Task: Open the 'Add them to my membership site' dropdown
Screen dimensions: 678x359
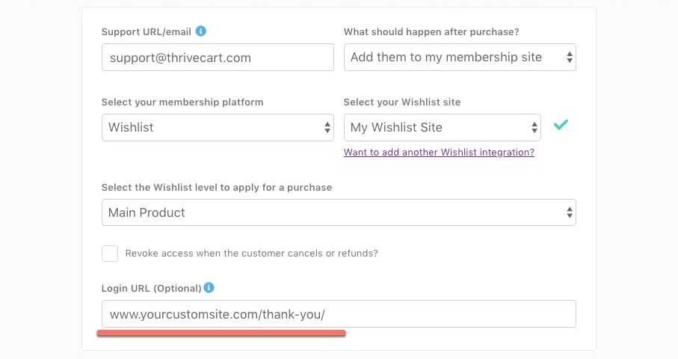Action: pos(459,58)
